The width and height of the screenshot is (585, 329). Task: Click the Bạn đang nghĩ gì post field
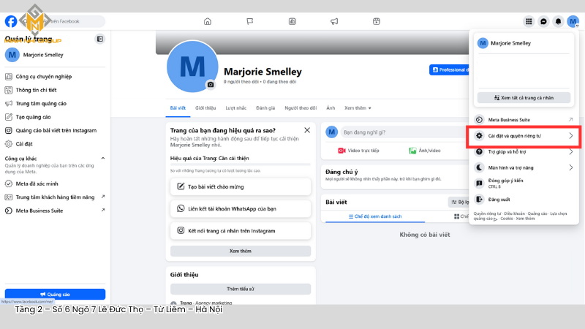coord(393,132)
